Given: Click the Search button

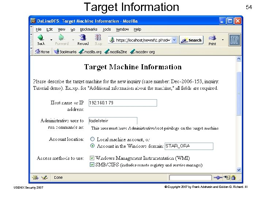Looking at the screenshot, I should (x=191, y=40).
